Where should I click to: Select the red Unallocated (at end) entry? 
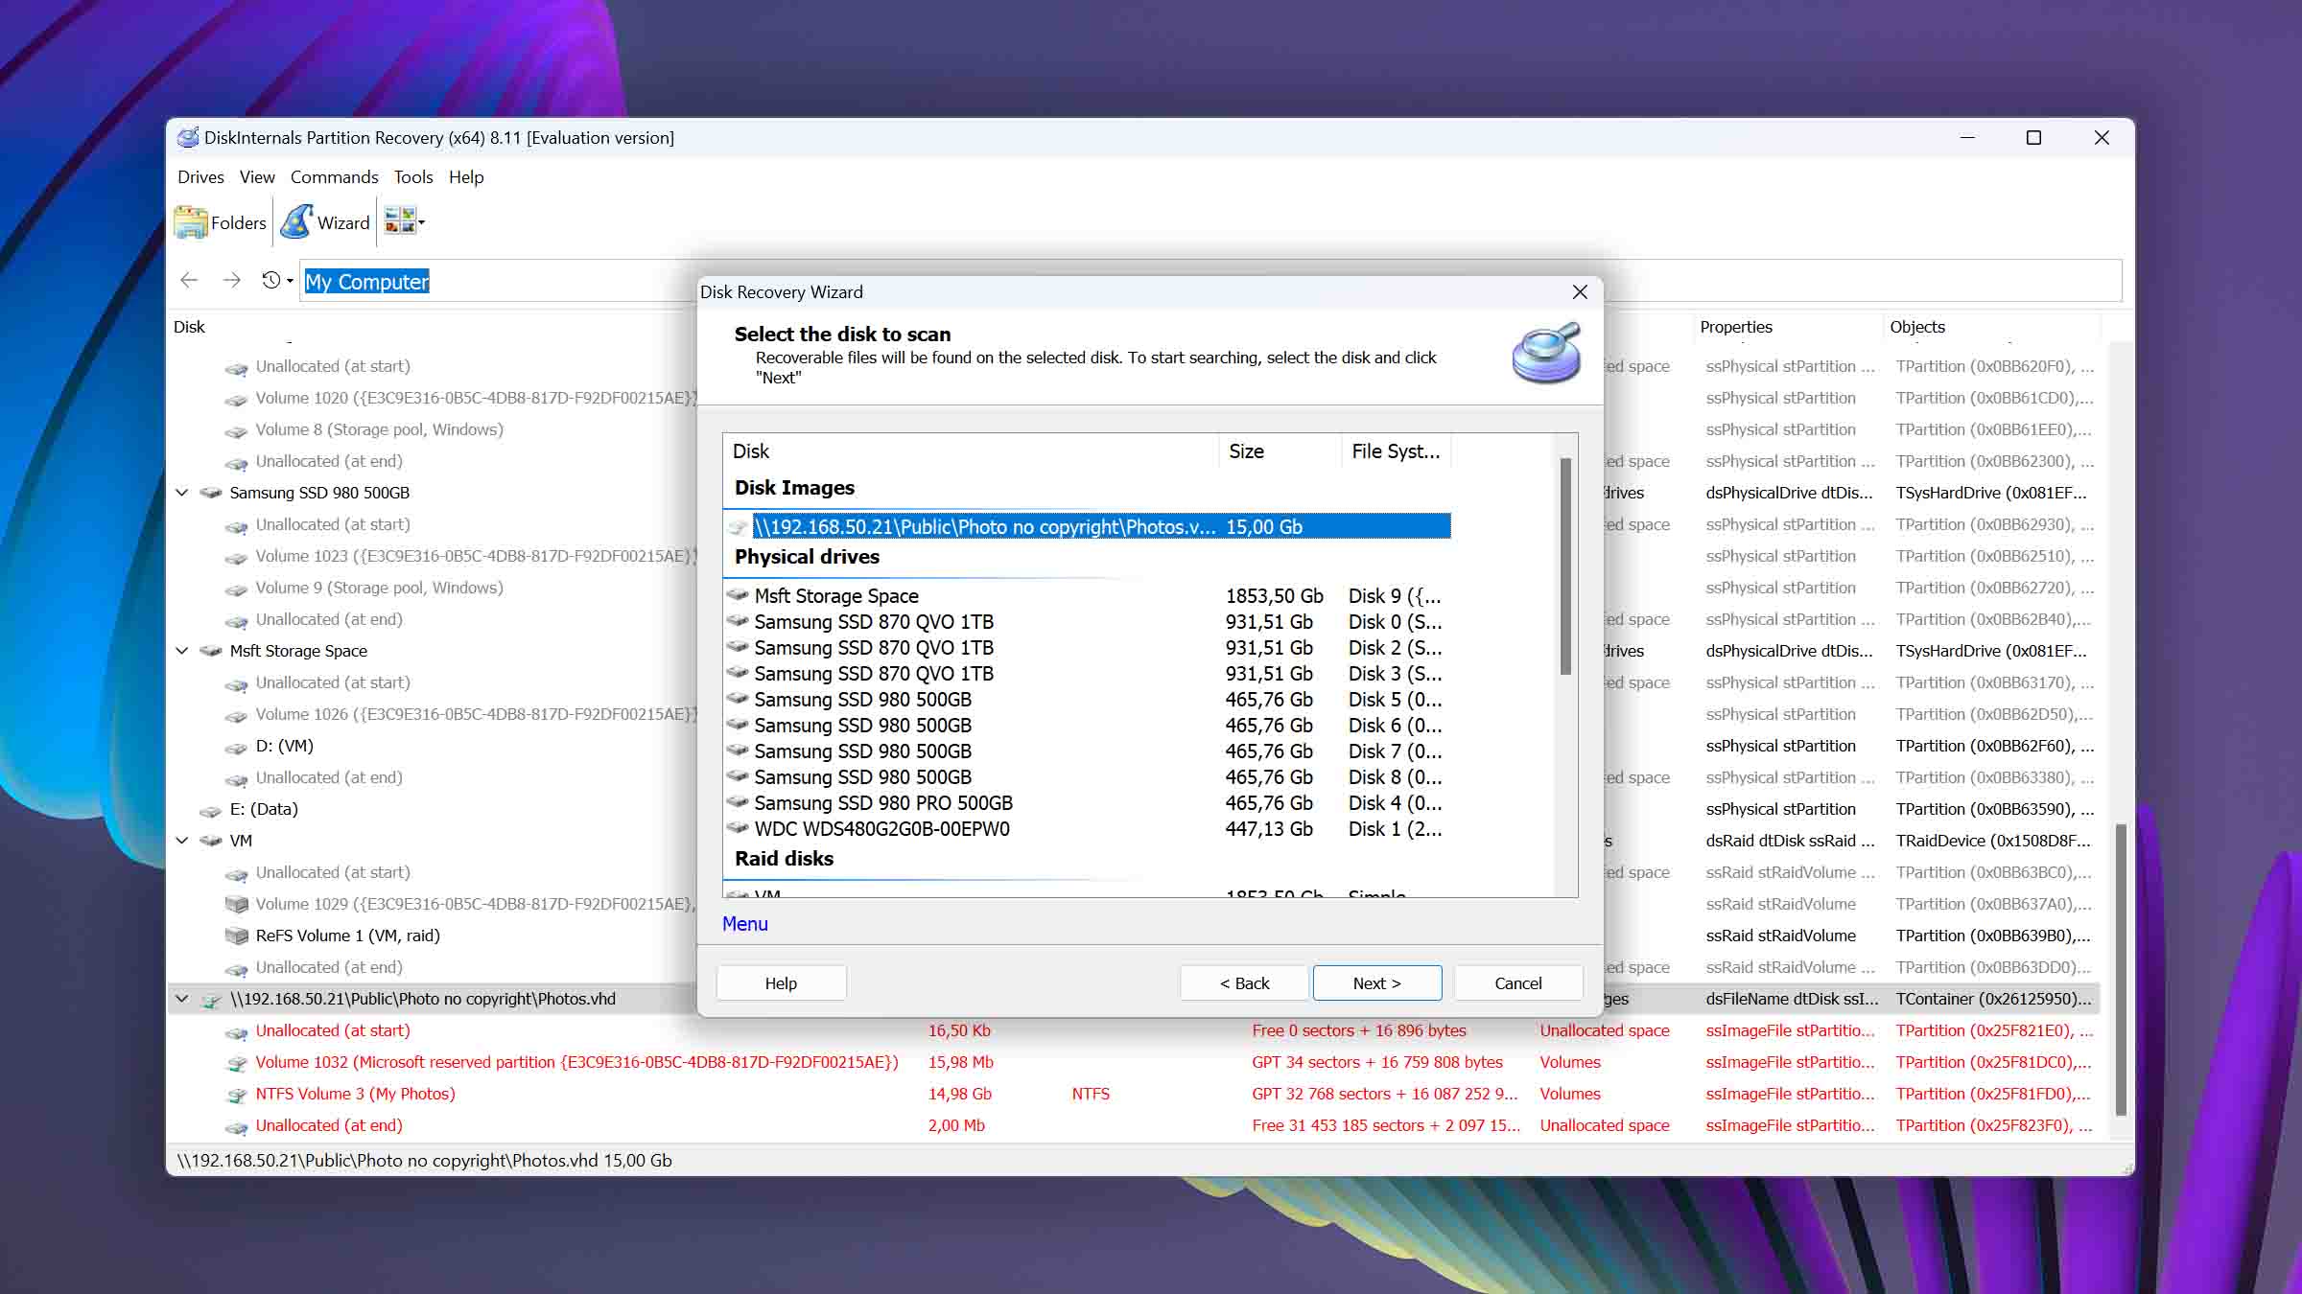(328, 1125)
